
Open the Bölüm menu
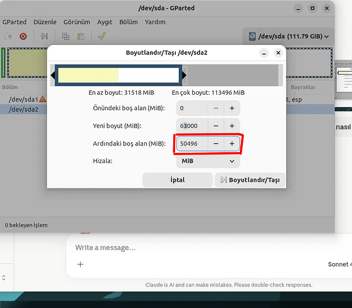(128, 22)
